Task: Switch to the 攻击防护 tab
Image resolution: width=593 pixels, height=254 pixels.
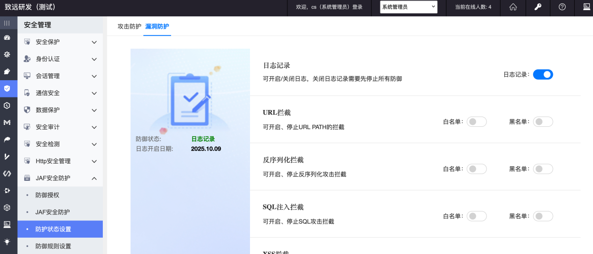Action: pos(129,27)
